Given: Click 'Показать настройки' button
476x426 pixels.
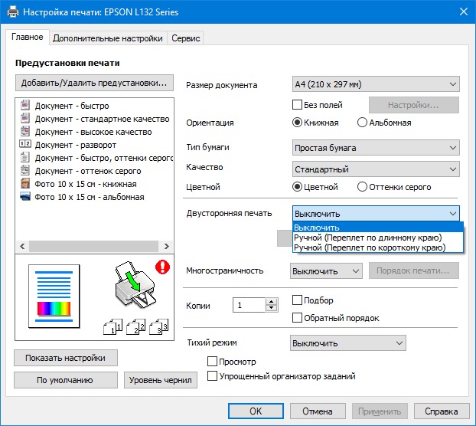Looking at the screenshot, I should (66, 358).
